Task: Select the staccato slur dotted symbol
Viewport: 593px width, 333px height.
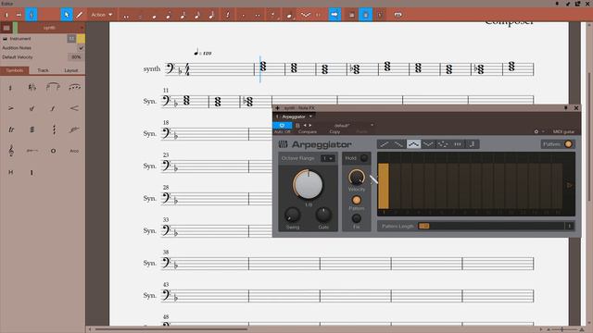Action: [74, 87]
